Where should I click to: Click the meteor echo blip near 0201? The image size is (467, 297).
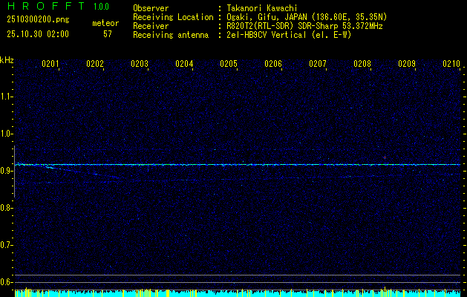click(49, 167)
